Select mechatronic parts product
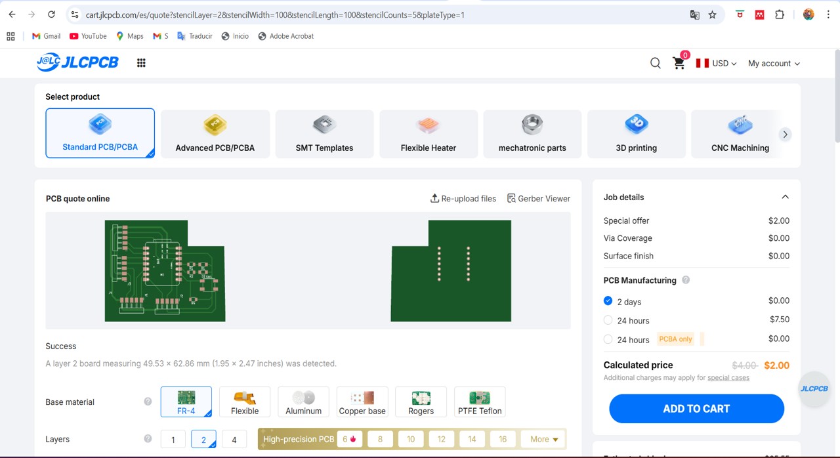Screen dimensions: 840x458 point(532,134)
